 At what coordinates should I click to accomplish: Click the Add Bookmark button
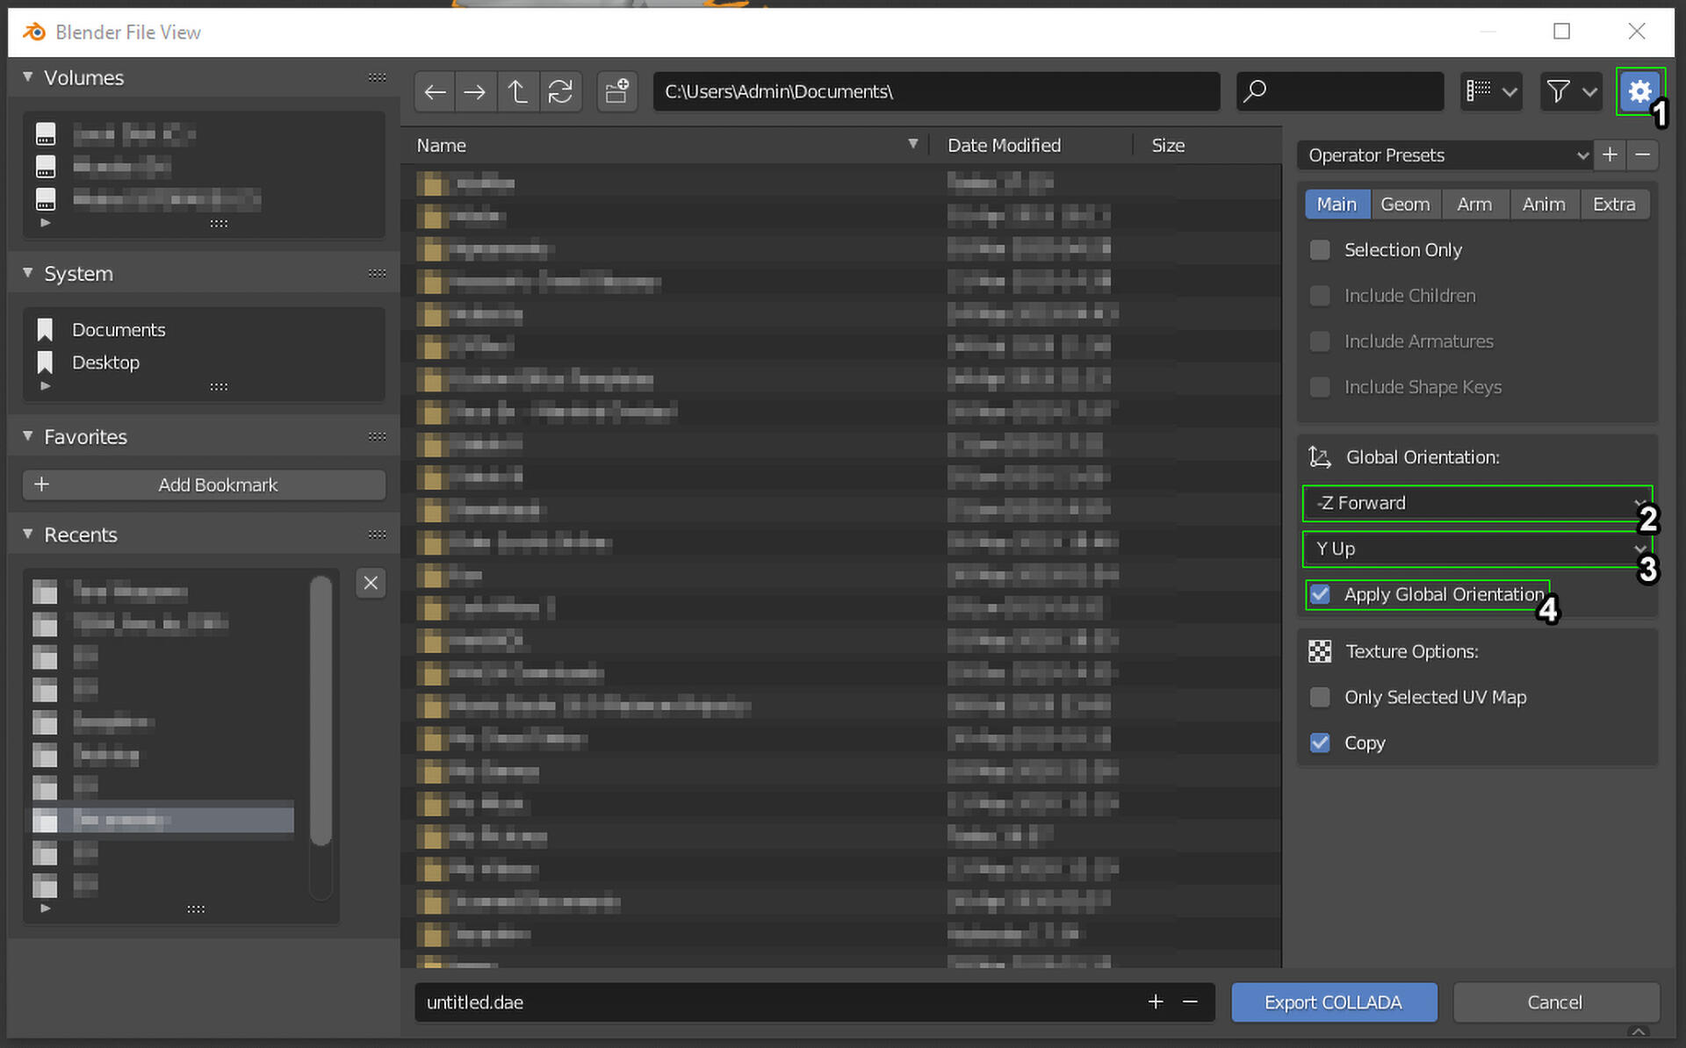pos(204,485)
